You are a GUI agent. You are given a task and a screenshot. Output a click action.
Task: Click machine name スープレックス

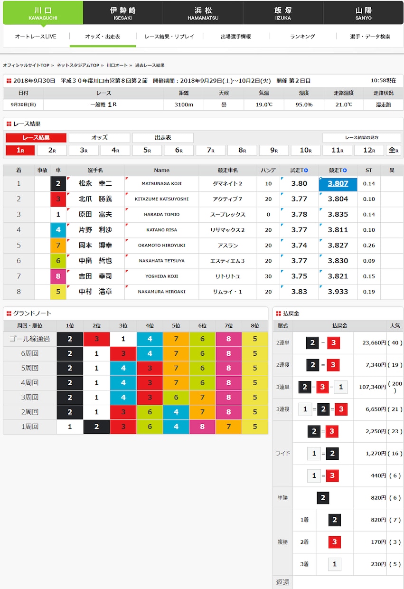pyautogui.click(x=227, y=215)
